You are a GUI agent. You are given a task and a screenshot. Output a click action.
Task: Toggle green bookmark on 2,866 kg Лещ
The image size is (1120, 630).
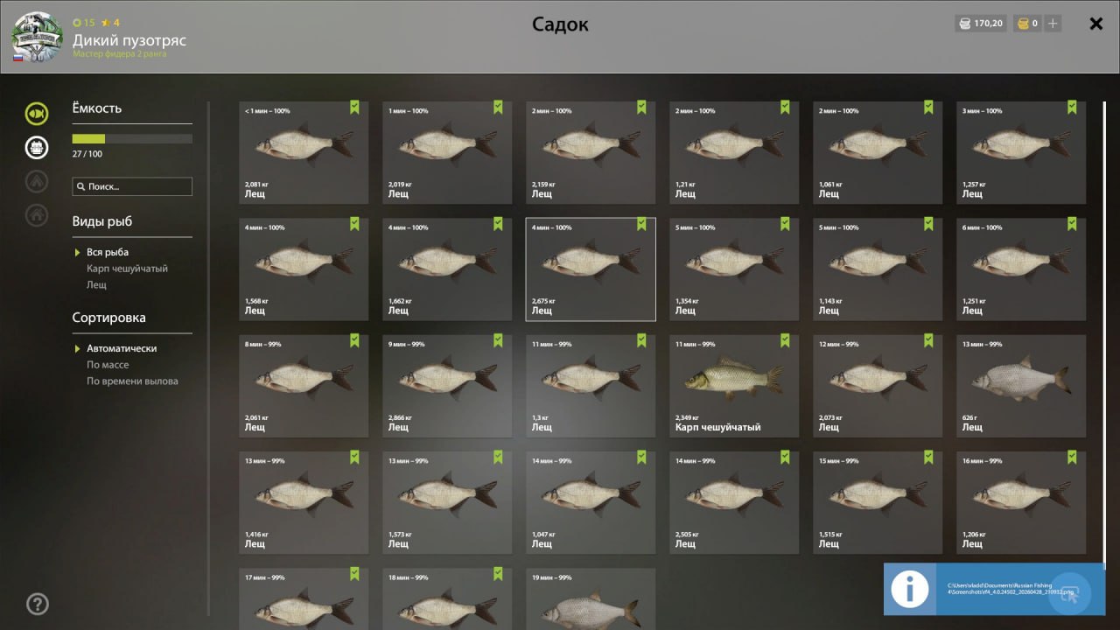coord(498,340)
